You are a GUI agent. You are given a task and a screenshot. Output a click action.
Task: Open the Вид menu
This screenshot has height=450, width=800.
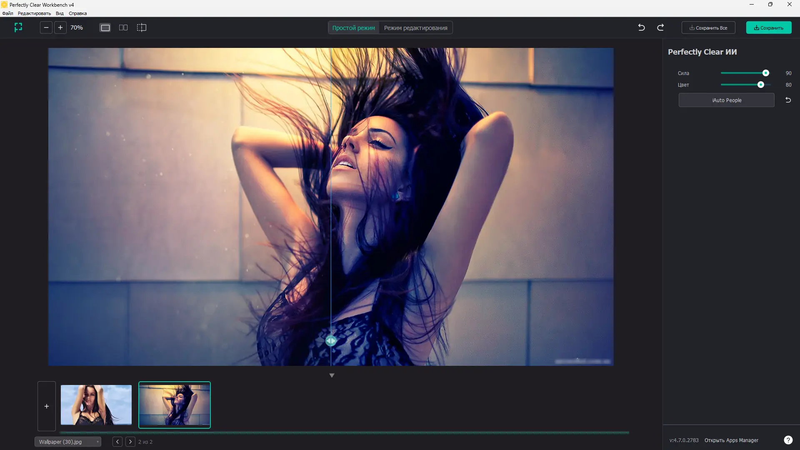60,13
